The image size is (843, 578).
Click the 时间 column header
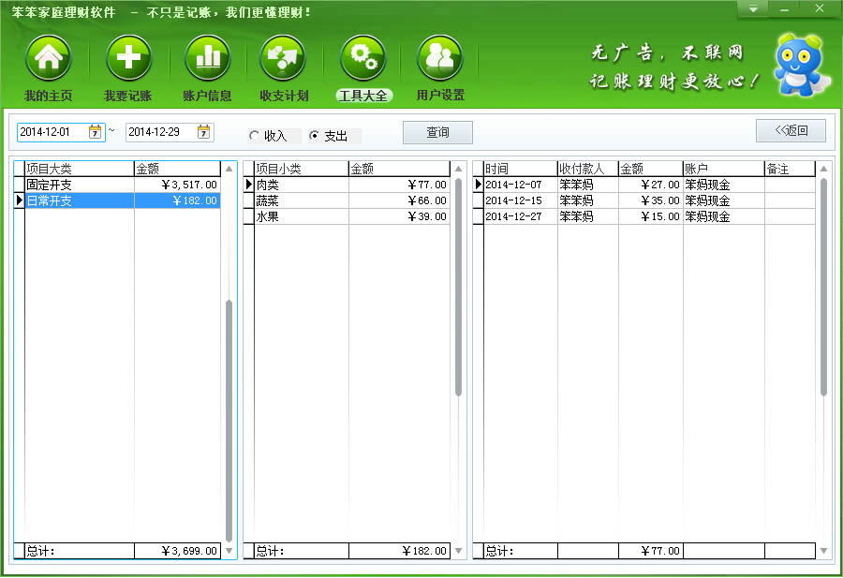click(x=521, y=169)
